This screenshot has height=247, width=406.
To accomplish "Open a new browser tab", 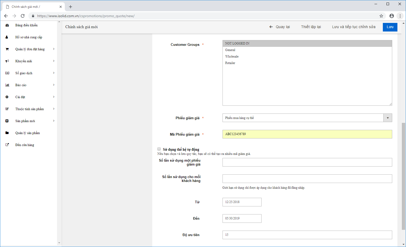I will 71,7.
